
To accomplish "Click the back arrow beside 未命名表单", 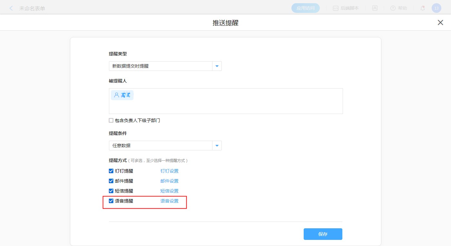I will [11, 8].
